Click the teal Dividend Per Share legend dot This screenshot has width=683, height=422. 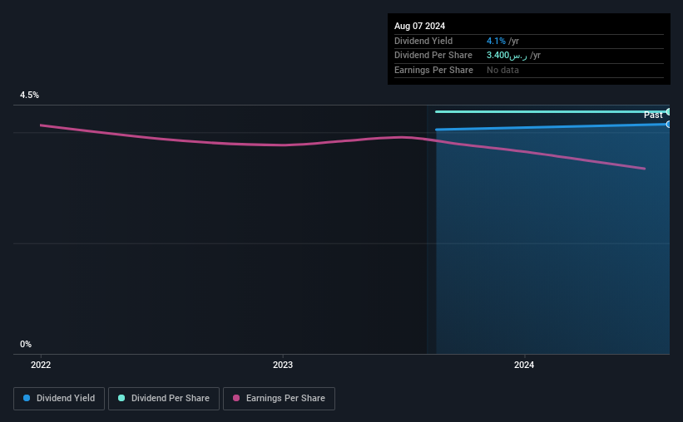click(x=121, y=398)
